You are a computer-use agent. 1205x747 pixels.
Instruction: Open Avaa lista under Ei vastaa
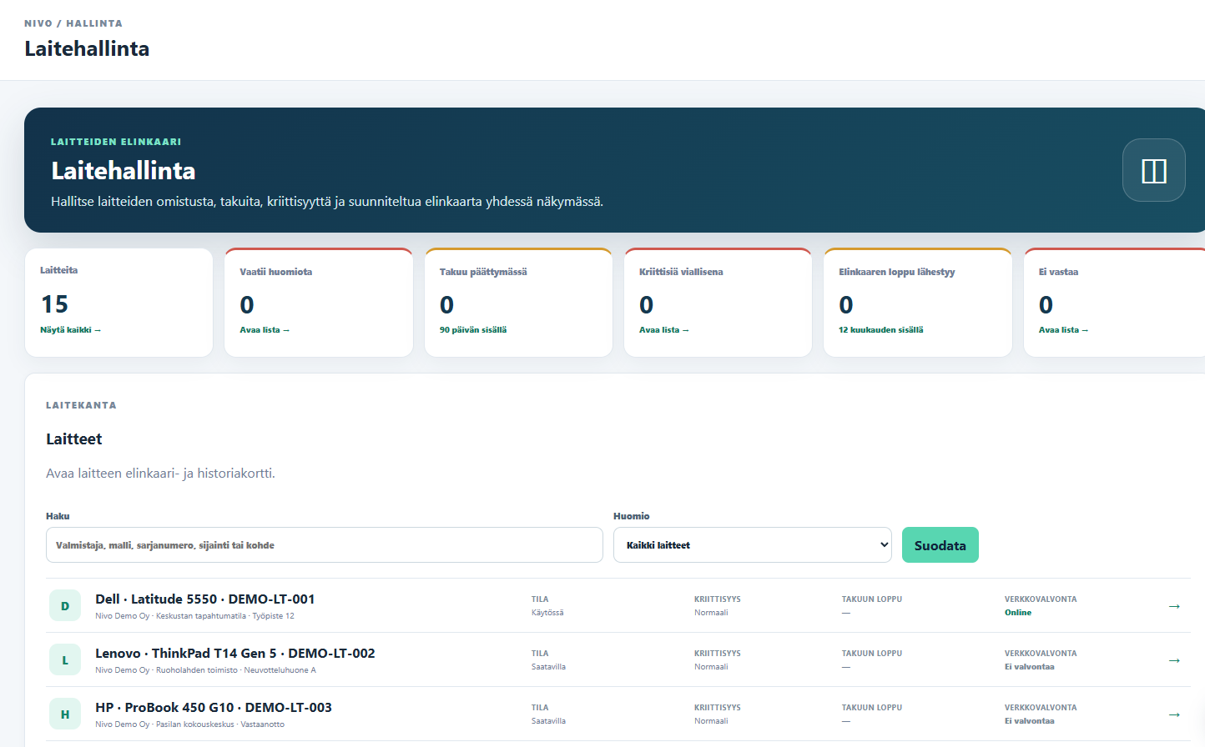click(x=1063, y=330)
